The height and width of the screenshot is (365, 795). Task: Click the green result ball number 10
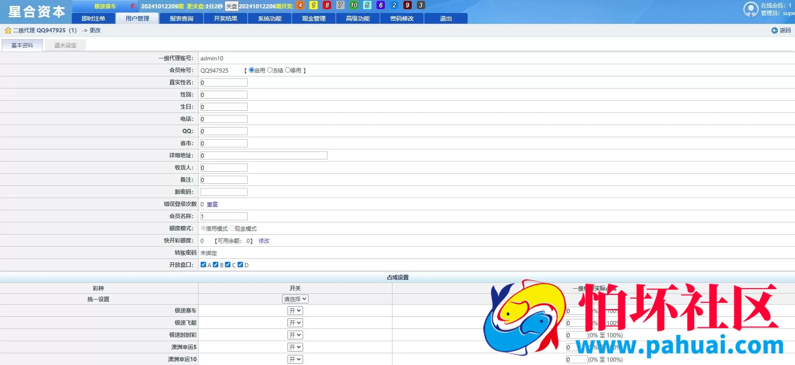coord(354,5)
